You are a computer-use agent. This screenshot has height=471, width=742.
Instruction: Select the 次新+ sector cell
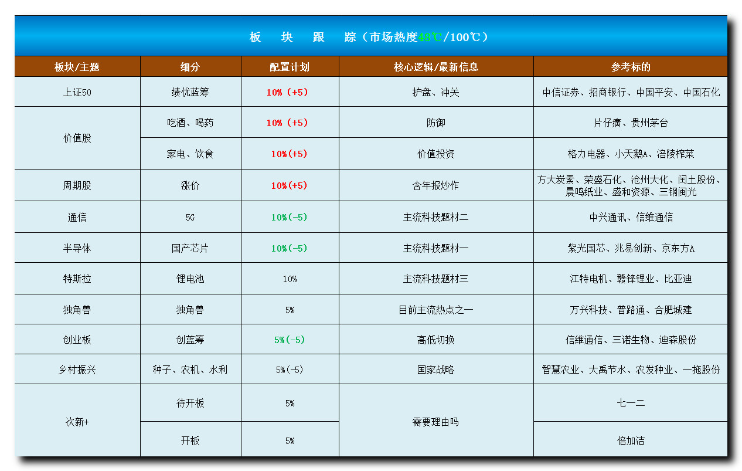pos(77,421)
